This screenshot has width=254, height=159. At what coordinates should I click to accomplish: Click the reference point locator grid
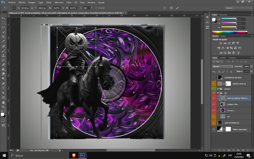(14, 8)
